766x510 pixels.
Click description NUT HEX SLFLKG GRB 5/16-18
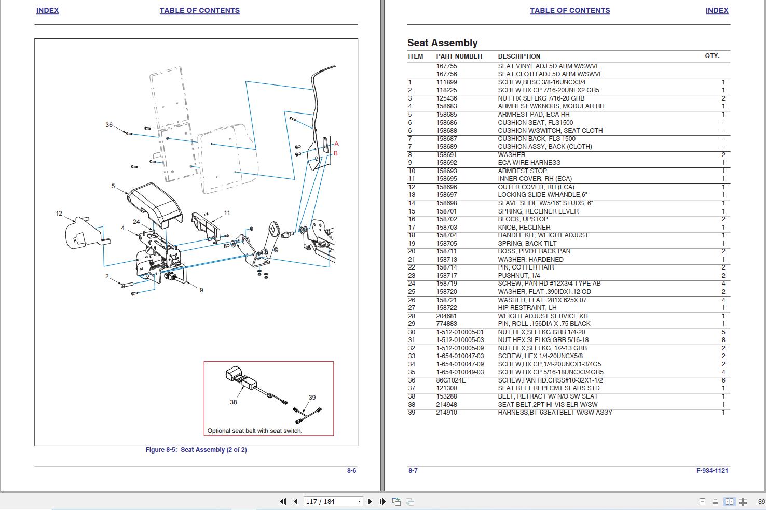point(543,341)
